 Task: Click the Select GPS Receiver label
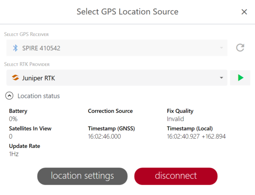[26, 34]
